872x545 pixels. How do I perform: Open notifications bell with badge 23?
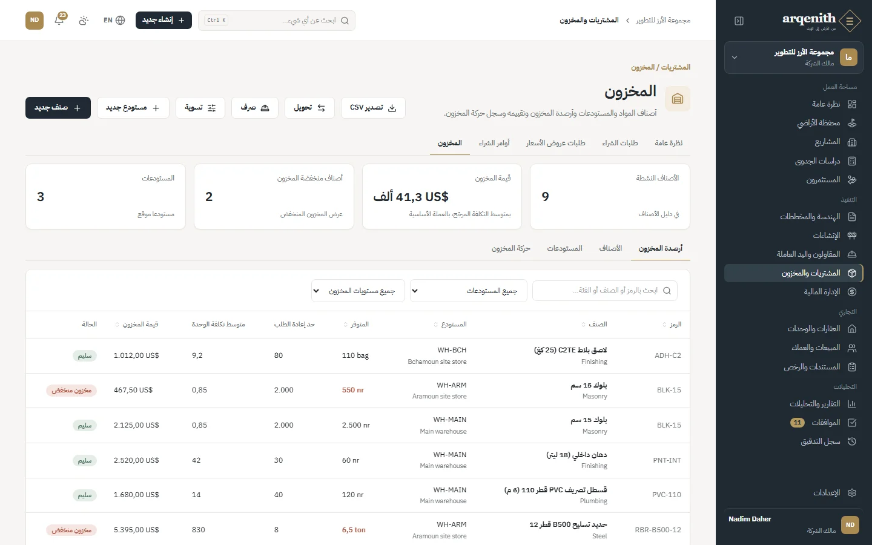(x=59, y=20)
